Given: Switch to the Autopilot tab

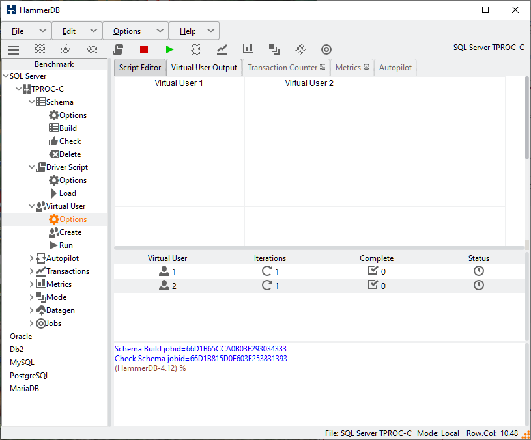Looking at the screenshot, I should 395,68.
